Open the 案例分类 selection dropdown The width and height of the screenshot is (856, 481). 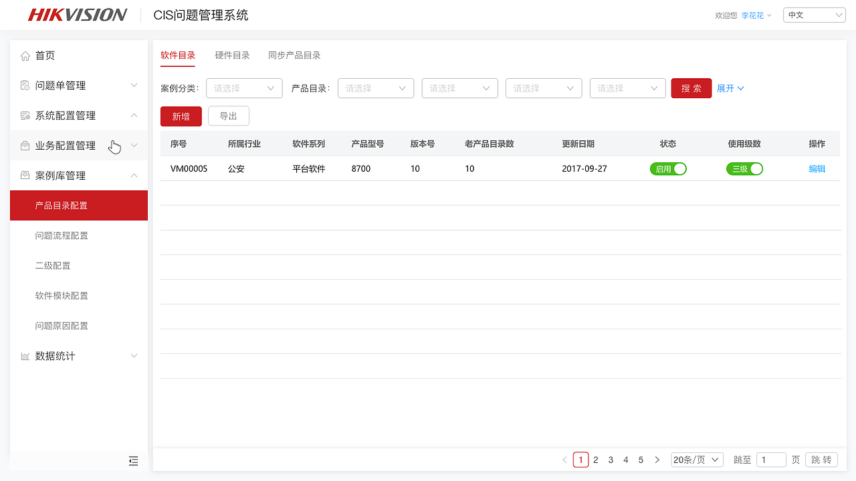pos(244,88)
